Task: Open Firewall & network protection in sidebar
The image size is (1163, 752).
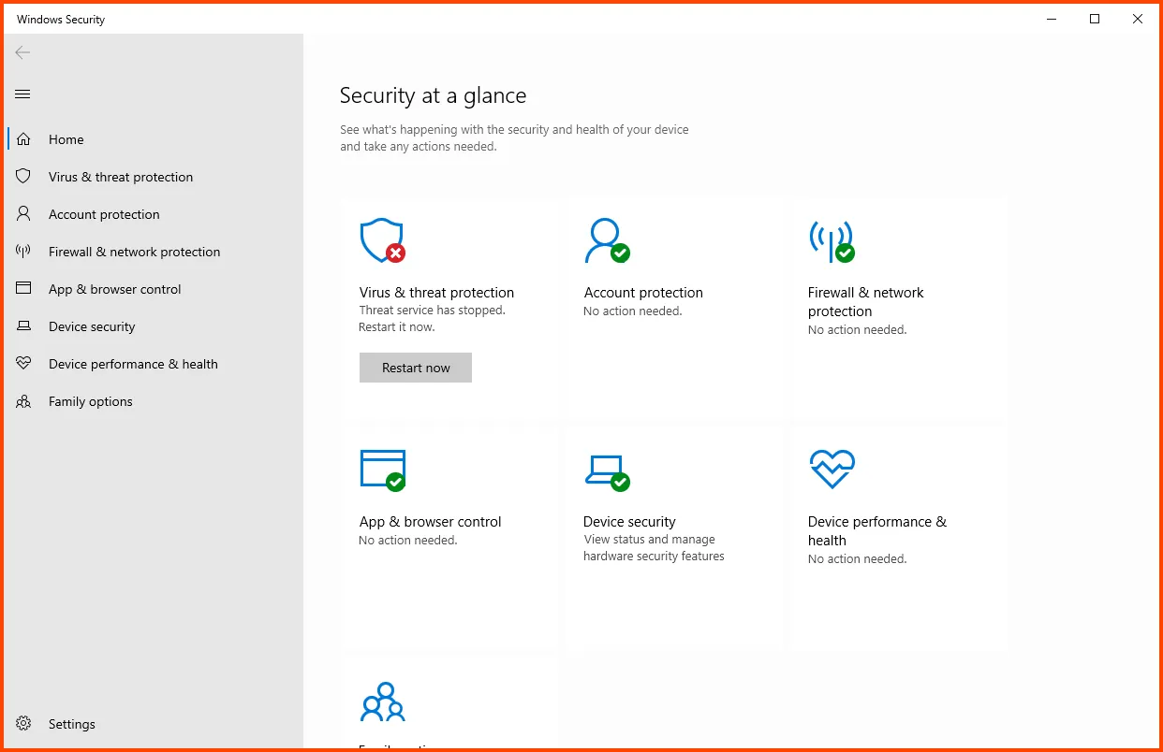Action: click(x=155, y=252)
